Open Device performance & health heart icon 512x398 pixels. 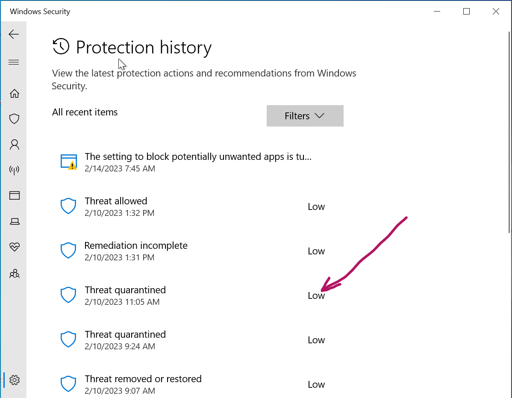pyautogui.click(x=15, y=247)
